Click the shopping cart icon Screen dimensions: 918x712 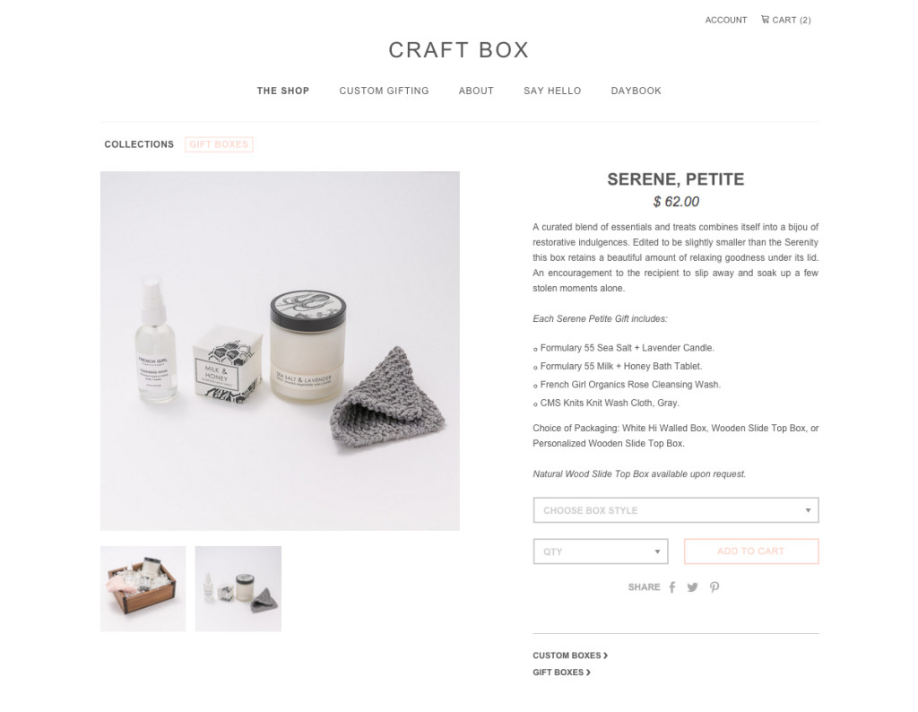(765, 20)
